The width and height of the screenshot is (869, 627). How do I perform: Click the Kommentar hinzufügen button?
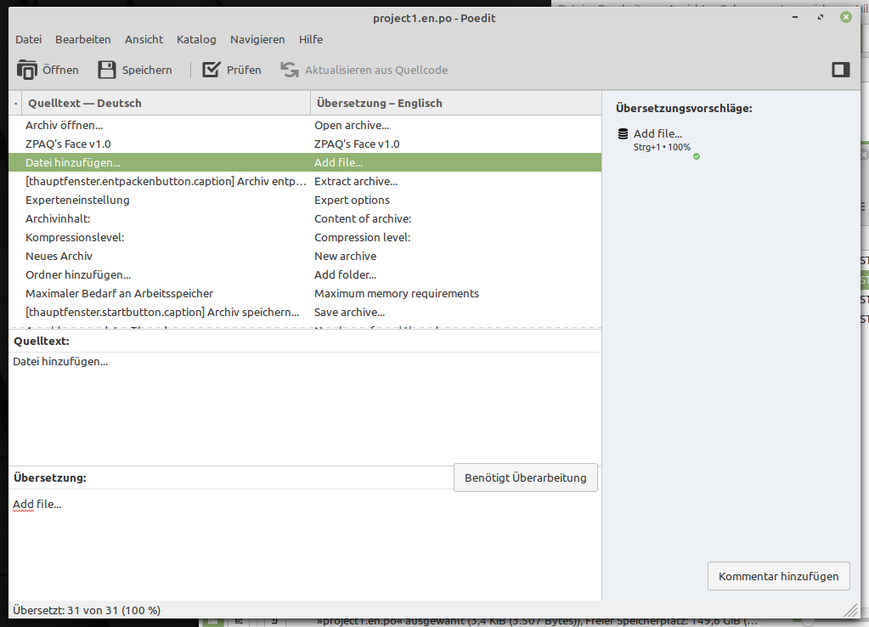point(779,576)
